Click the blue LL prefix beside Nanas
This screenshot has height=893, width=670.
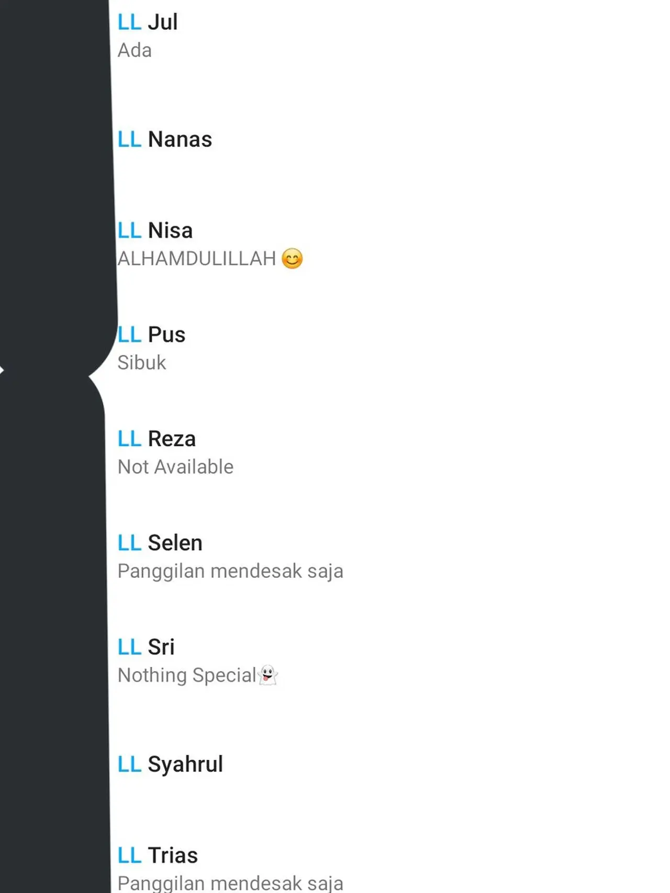click(129, 140)
